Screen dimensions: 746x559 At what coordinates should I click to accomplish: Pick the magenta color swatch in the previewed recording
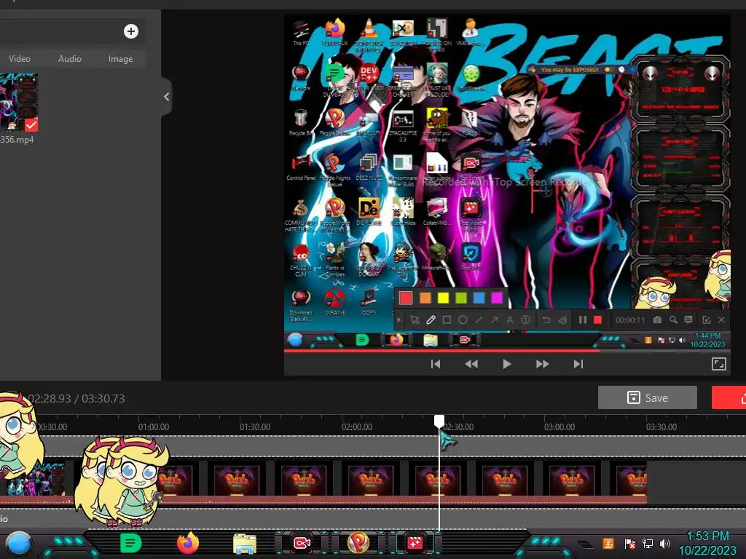point(497,298)
